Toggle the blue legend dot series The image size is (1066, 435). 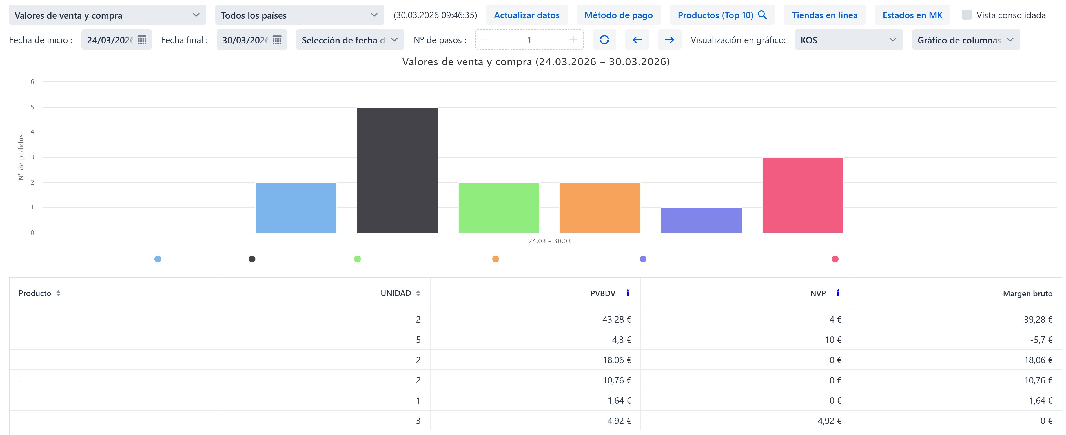coord(158,259)
